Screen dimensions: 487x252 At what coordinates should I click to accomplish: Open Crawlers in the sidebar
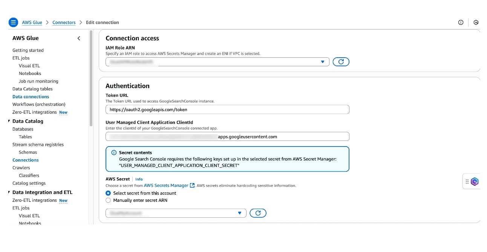pyautogui.click(x=21, y=168)
